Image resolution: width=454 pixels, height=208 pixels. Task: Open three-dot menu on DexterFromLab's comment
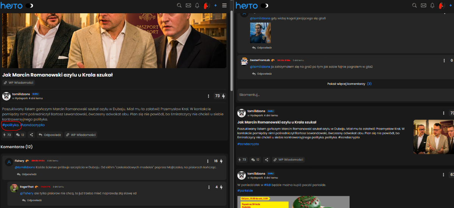click(444, 60)
